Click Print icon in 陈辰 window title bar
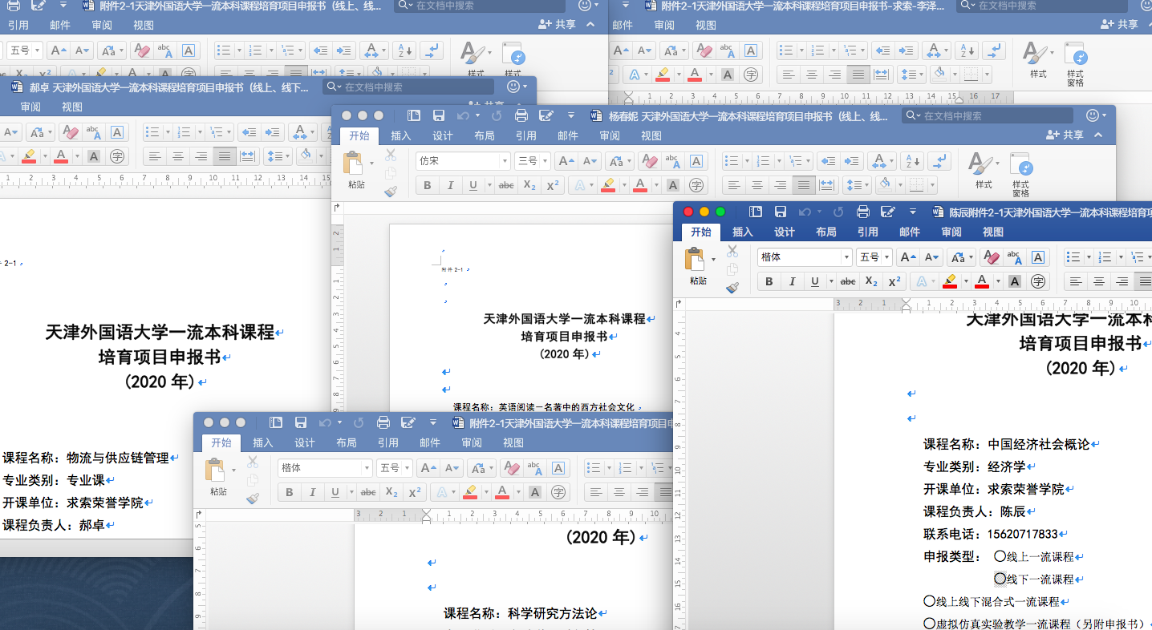 coord(863,212)
